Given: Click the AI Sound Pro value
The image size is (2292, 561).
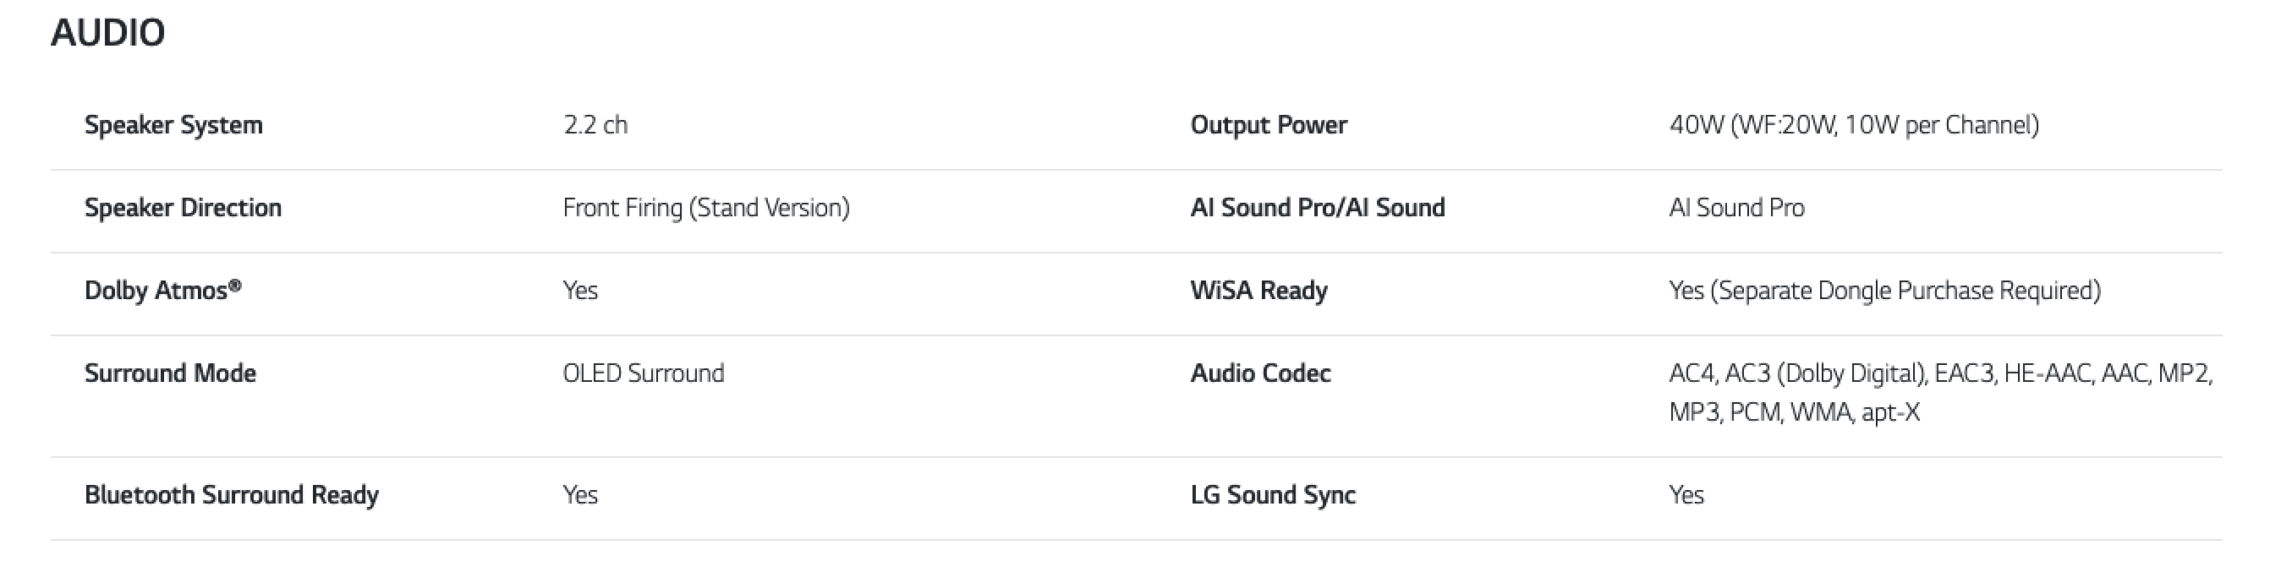Looking at the screenshot, I should [x=1737, y=208].
